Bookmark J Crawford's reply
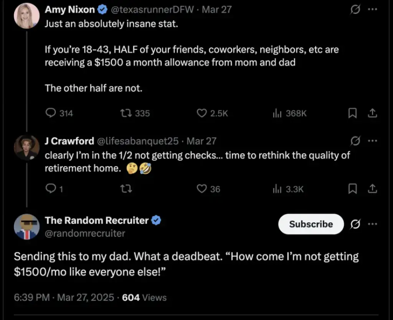This screenshot has height=320, width=393. point(352,189)
